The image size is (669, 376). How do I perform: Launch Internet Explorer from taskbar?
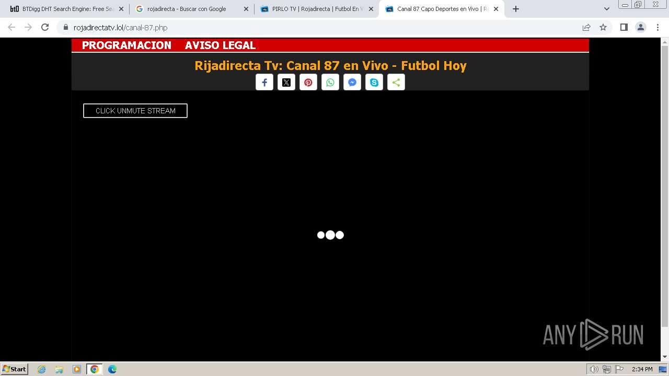point(42,369)
